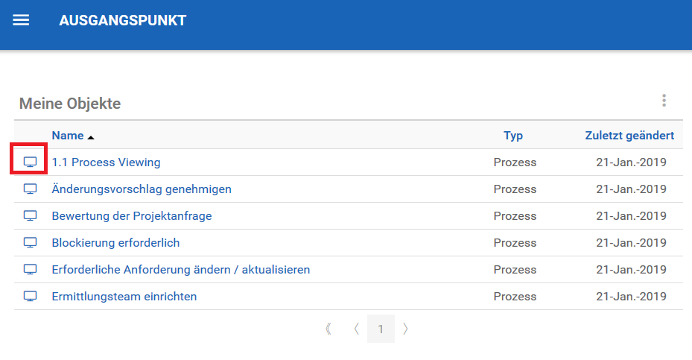The height and width of the screenshot is (360, 692).
Task: Click monitor icon beside Bewertung der Projektanfrage
Action: 30,215
